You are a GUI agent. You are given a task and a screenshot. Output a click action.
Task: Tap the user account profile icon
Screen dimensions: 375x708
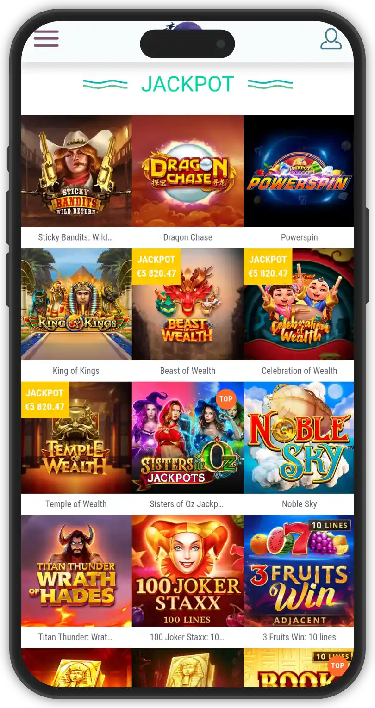331,38
